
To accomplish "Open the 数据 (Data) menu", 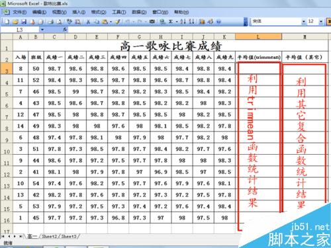I will coord(139,12).
